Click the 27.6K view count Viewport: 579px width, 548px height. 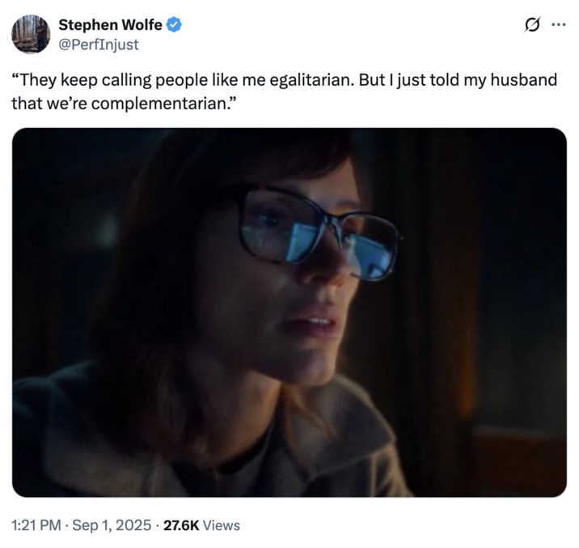point(181,525)
